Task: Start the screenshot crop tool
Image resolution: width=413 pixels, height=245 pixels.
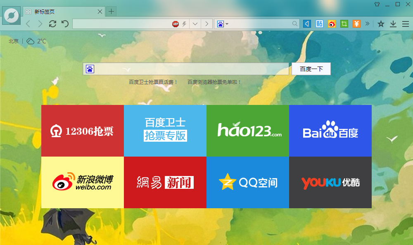Action: pos(344,24)
